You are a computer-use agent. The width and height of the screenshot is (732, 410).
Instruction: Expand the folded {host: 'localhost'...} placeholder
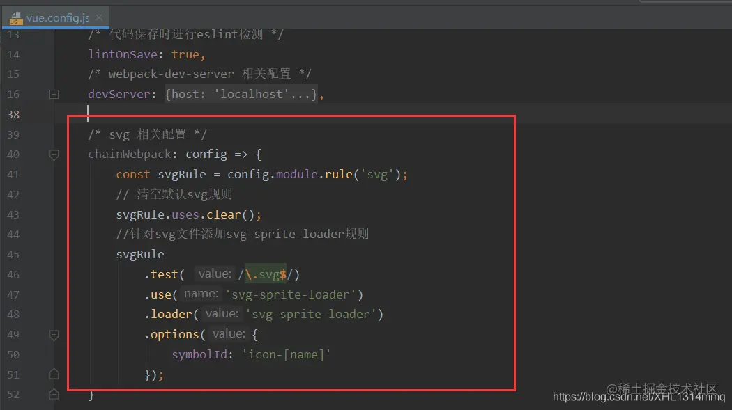(x=241, y=94)
